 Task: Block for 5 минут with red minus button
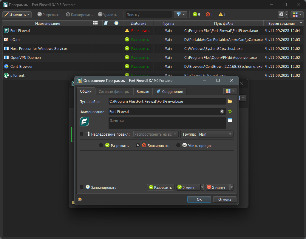[x=218, y=187]
